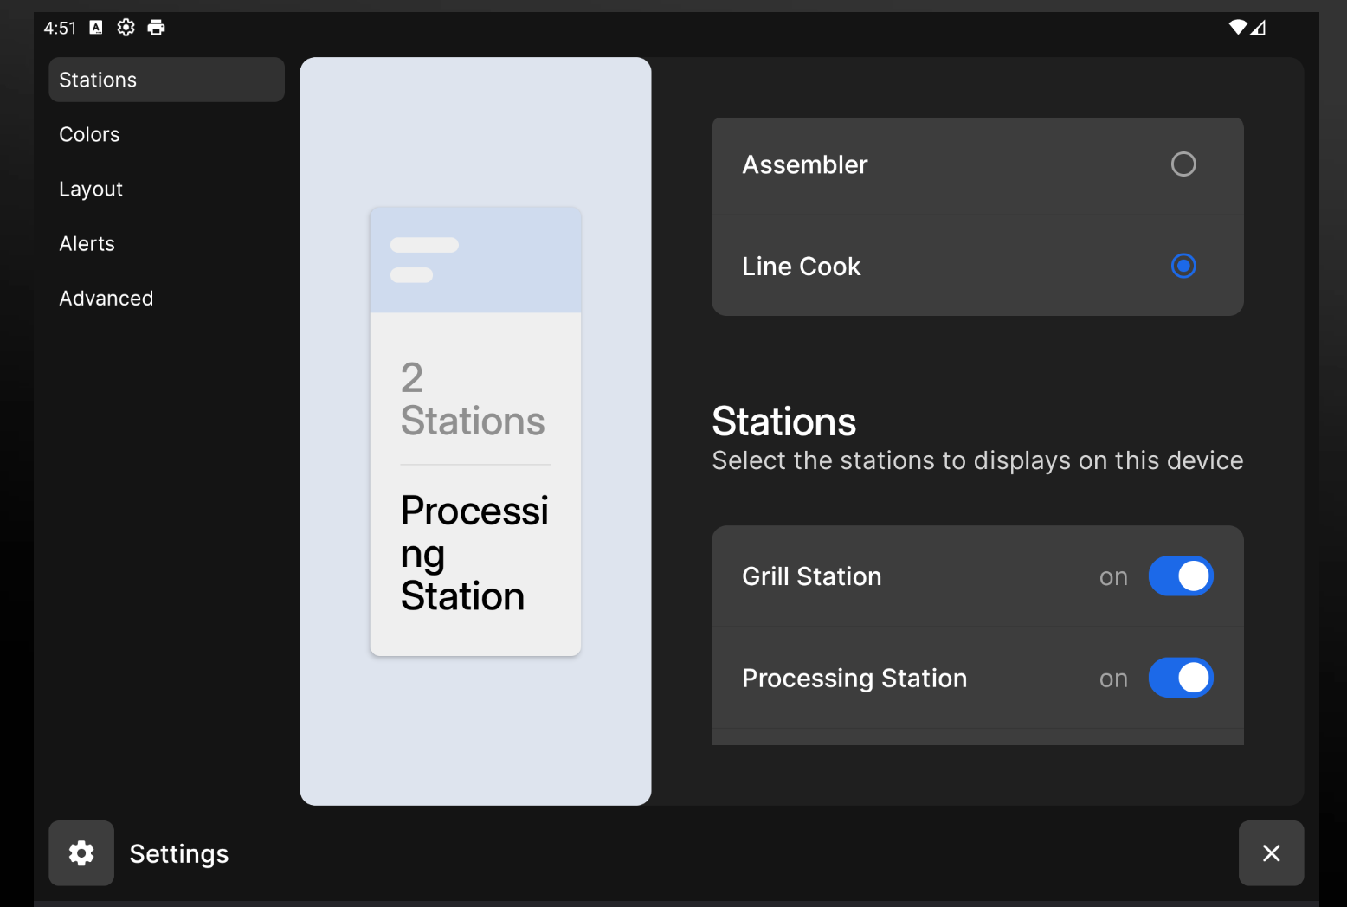Open the Advanced settings section
This screenshot has width=1347, height=907.
coord(106,298)
